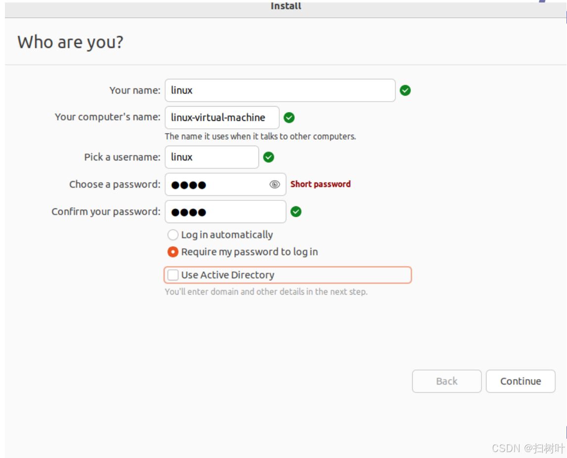Click green checkmark beside computer's name
The height and width of the screenshot is (458, 567).
click(289, 117)
